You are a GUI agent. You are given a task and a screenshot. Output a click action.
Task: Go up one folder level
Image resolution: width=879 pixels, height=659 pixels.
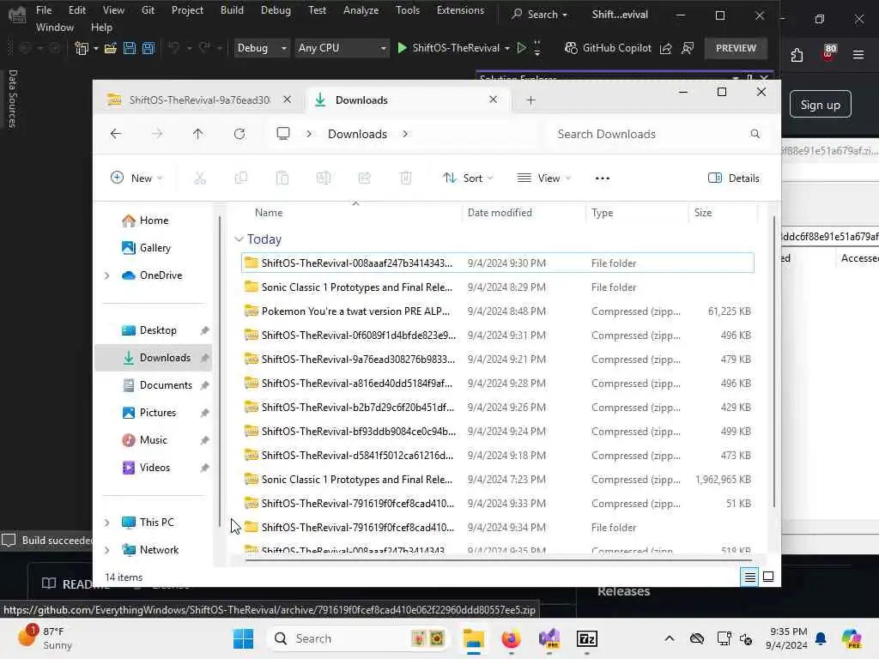click(198, 134)
